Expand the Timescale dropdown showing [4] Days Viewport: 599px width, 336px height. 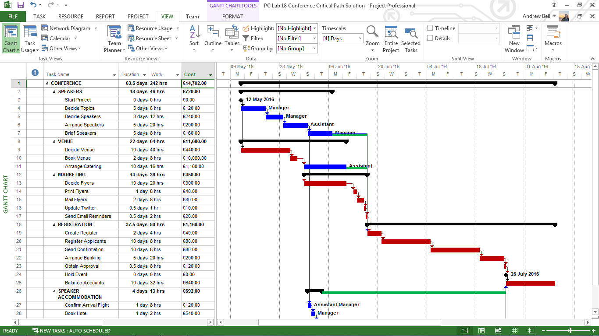pyautogui.click(x=360, y=38)
